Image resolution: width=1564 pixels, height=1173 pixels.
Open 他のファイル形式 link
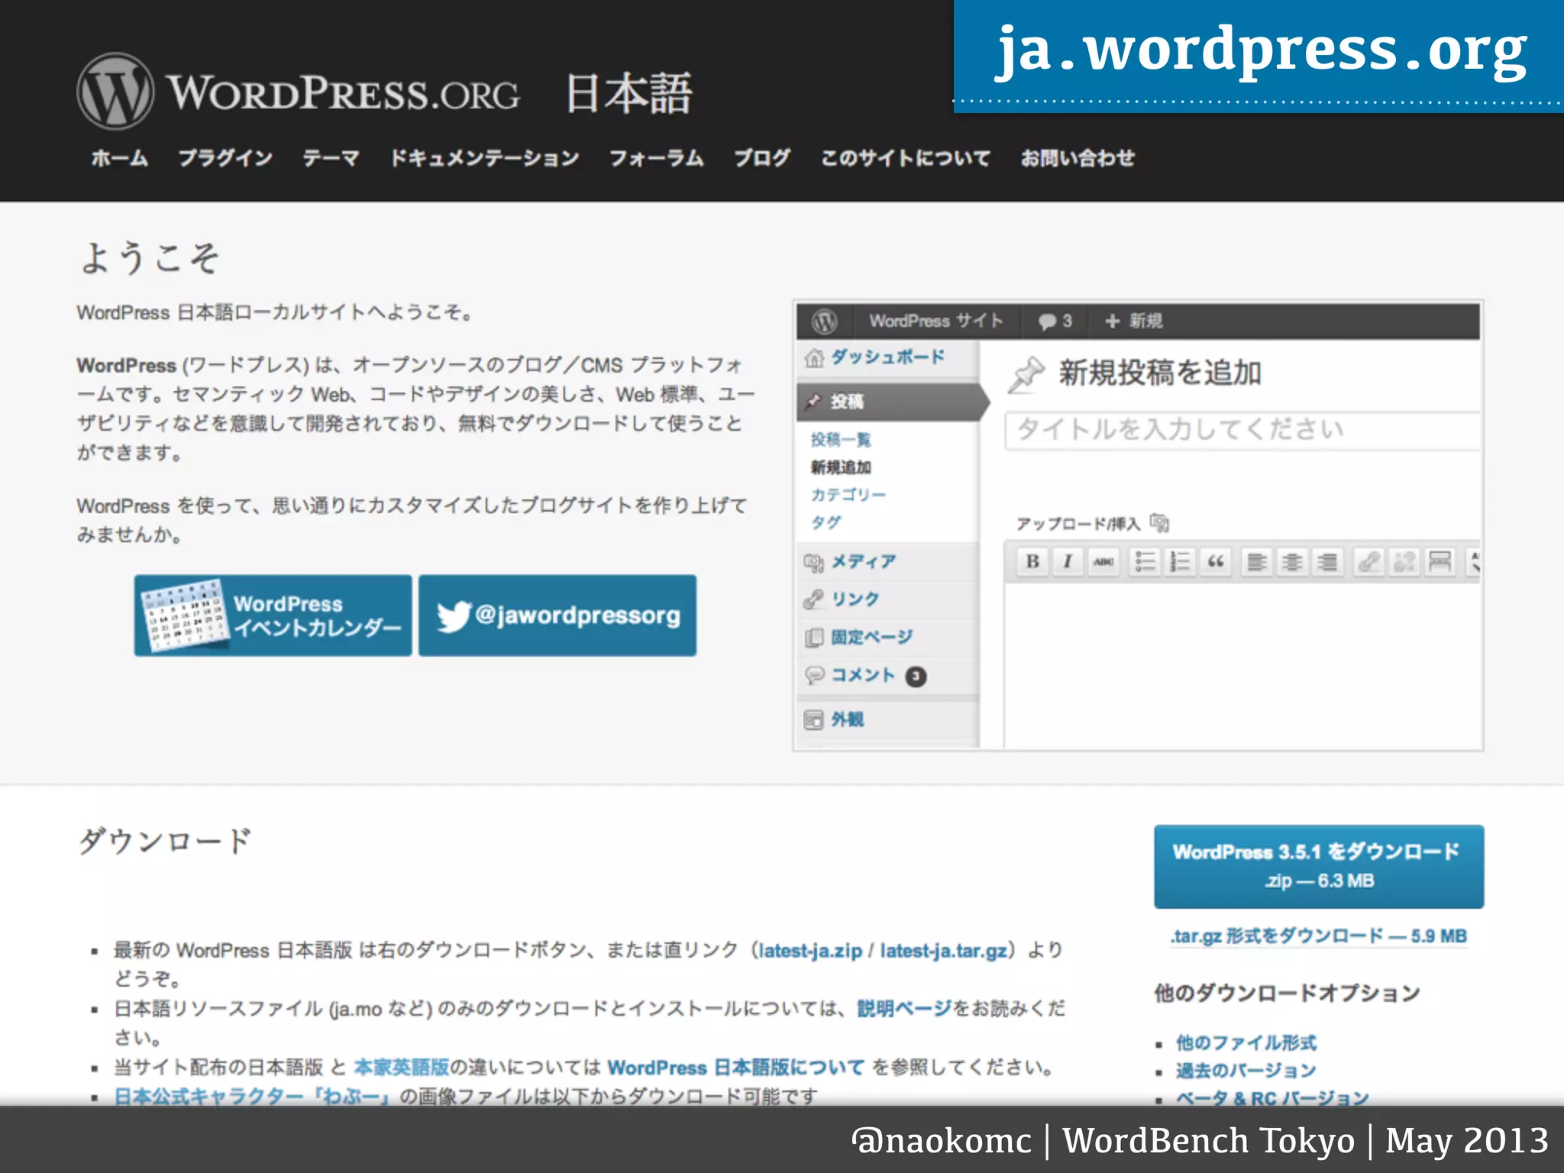[1246, 1042]
